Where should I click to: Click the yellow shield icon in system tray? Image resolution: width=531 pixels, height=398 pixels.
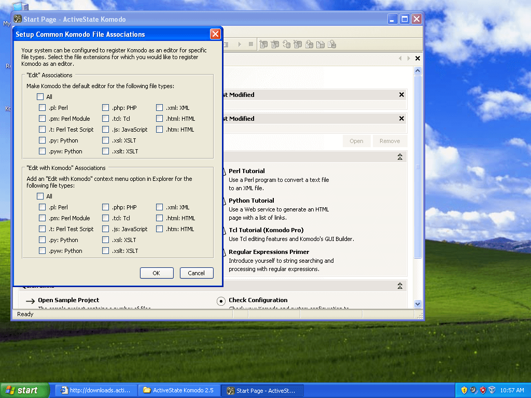click(x=464, y=390)
